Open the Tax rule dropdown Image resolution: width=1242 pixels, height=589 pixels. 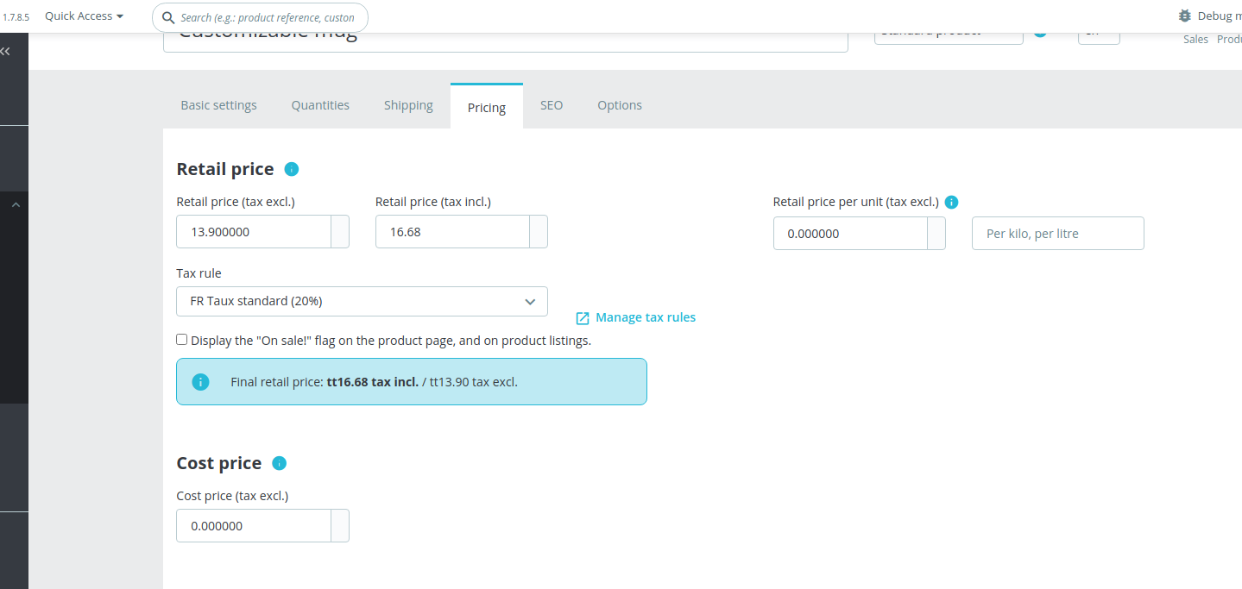pyautogui.click(x=362, y=301)
